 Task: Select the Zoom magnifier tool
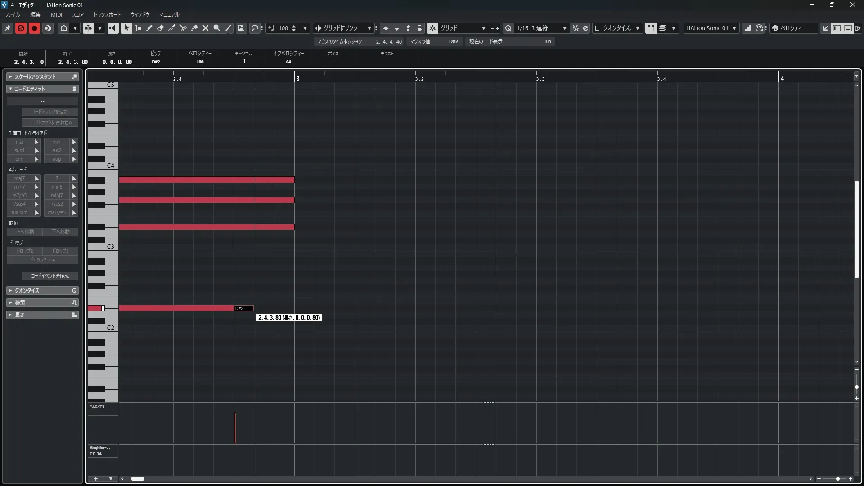217,28
